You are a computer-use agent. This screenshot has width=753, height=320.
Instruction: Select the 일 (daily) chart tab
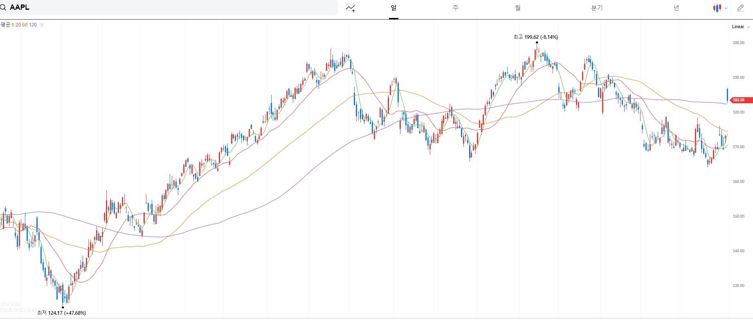click(393, 8)
